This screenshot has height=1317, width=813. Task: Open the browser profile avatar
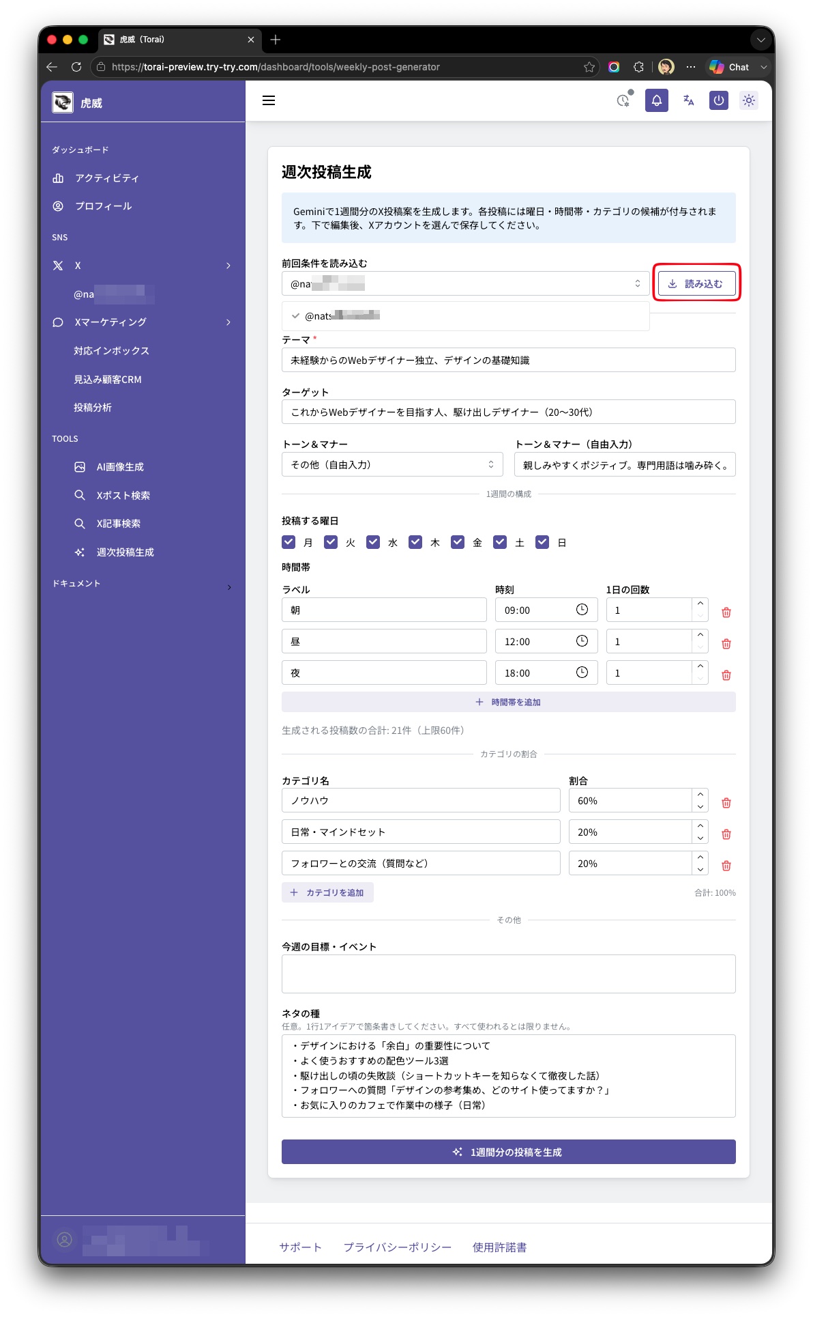(x=666, y=67)
